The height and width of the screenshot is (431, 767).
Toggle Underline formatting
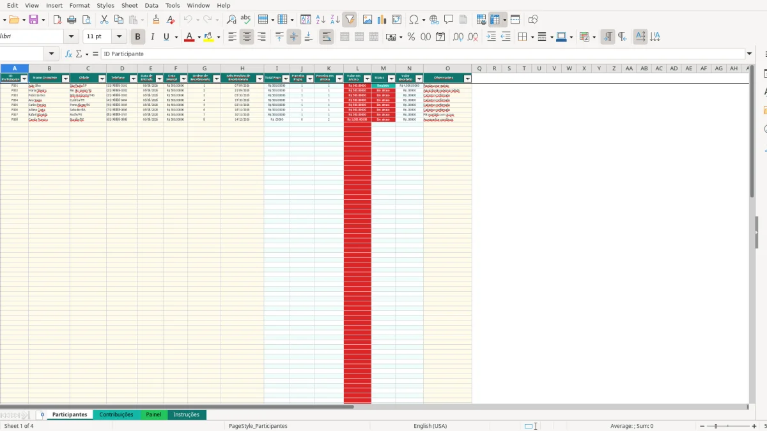pyautogui.click(x=166, y=37)
